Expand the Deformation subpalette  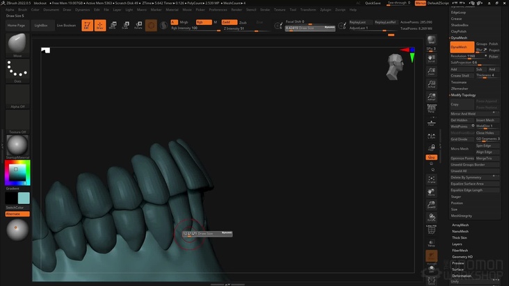click(462, 276)
